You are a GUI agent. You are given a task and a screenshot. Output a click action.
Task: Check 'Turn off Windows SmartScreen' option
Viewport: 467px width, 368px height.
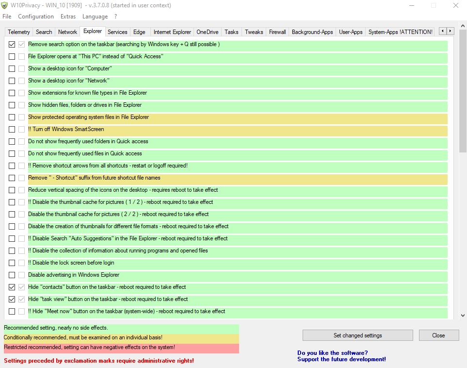coord(12,129)
